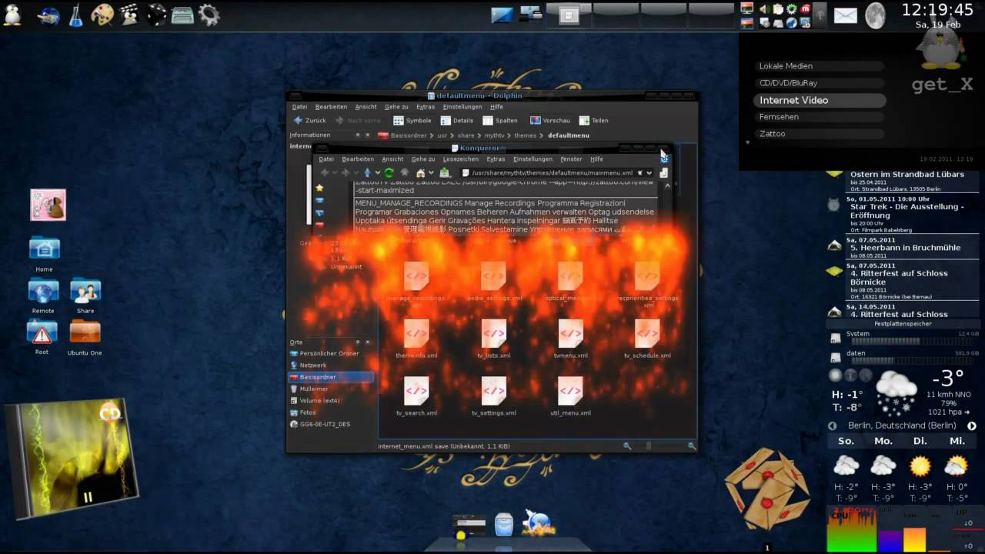Click Konqueror's home icon
985x554 pixels.
click(x=420, y=173)
